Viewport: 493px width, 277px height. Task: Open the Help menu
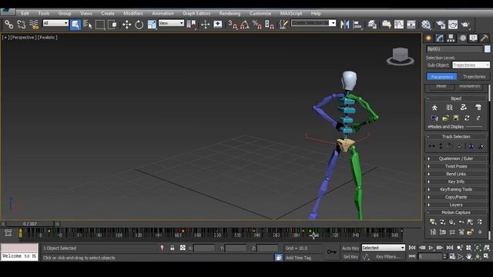[316, 13]
